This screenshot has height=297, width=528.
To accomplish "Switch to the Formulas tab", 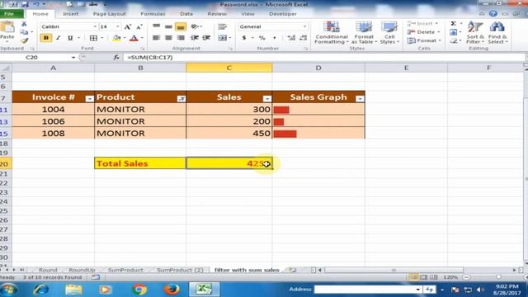I will [153, 14].
